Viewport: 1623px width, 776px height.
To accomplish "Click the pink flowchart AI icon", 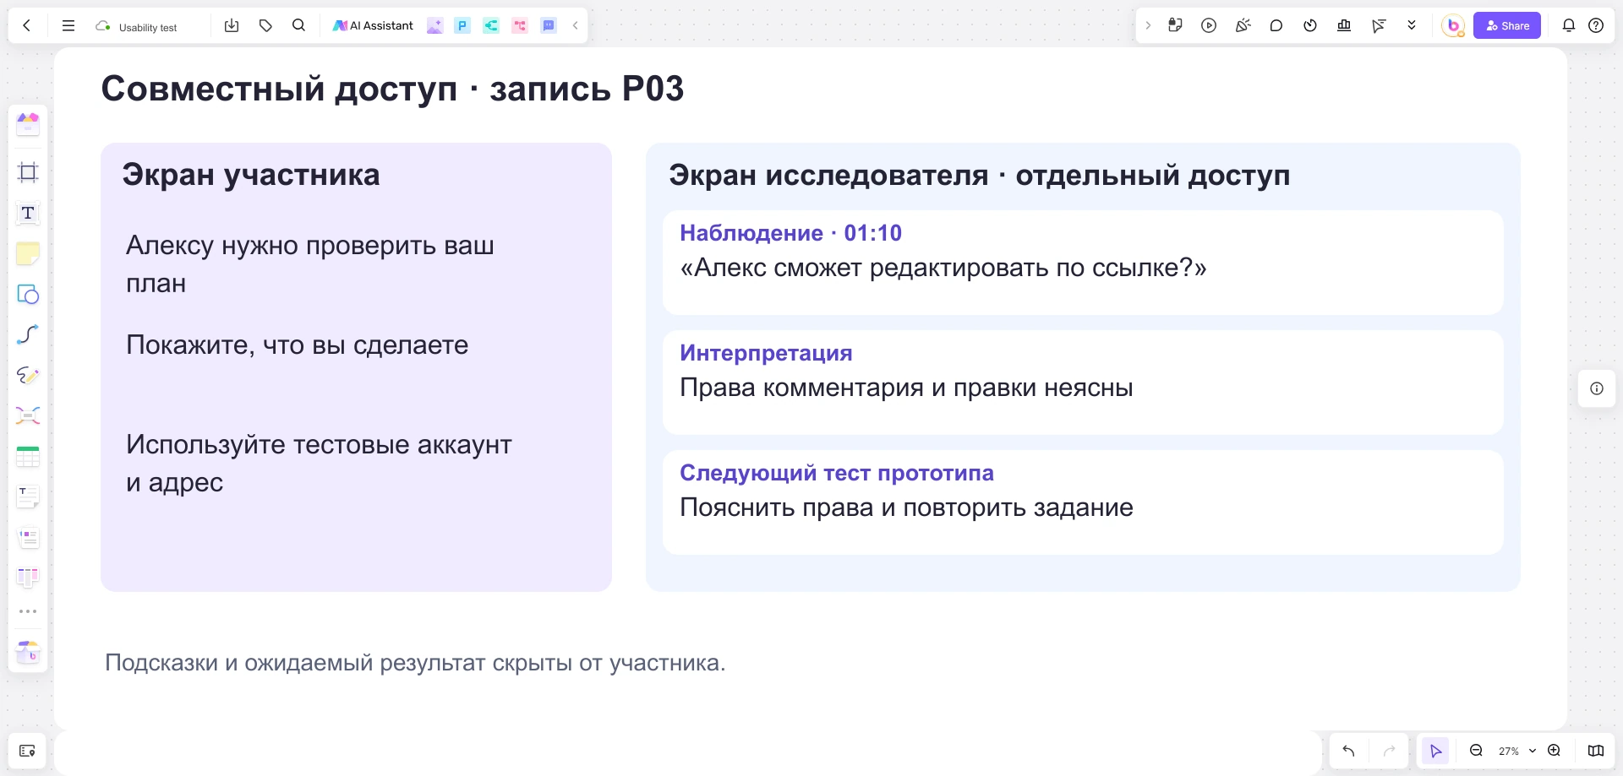I will tap(520, 25).
